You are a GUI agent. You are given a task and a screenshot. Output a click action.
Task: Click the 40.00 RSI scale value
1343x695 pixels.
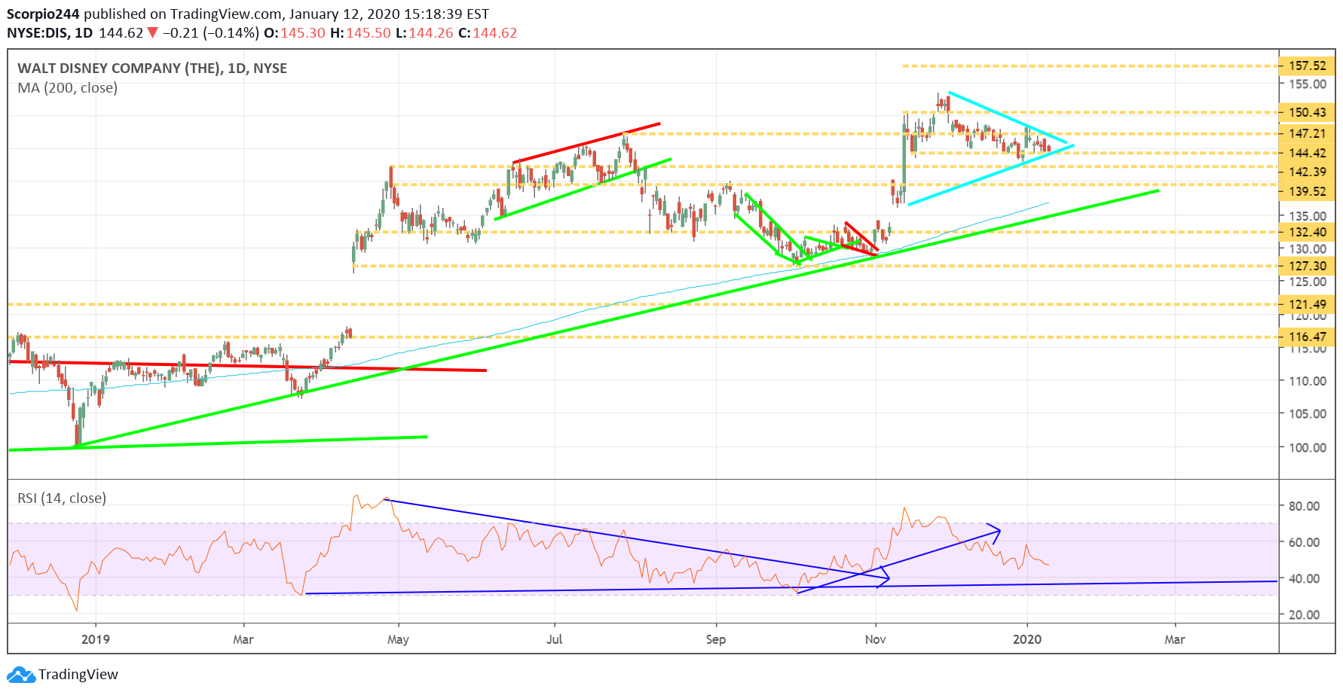tap(1304, 578)
